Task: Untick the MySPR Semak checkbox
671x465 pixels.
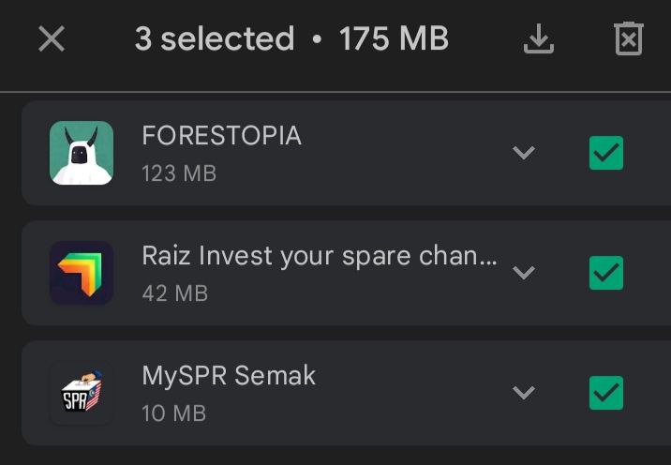Action: 606,393
